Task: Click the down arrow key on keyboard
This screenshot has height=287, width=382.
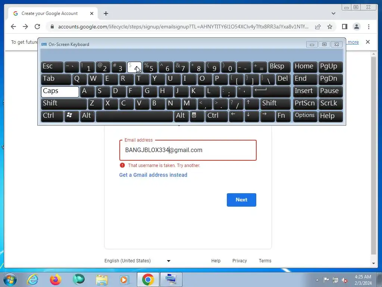Action: [252, 116]
